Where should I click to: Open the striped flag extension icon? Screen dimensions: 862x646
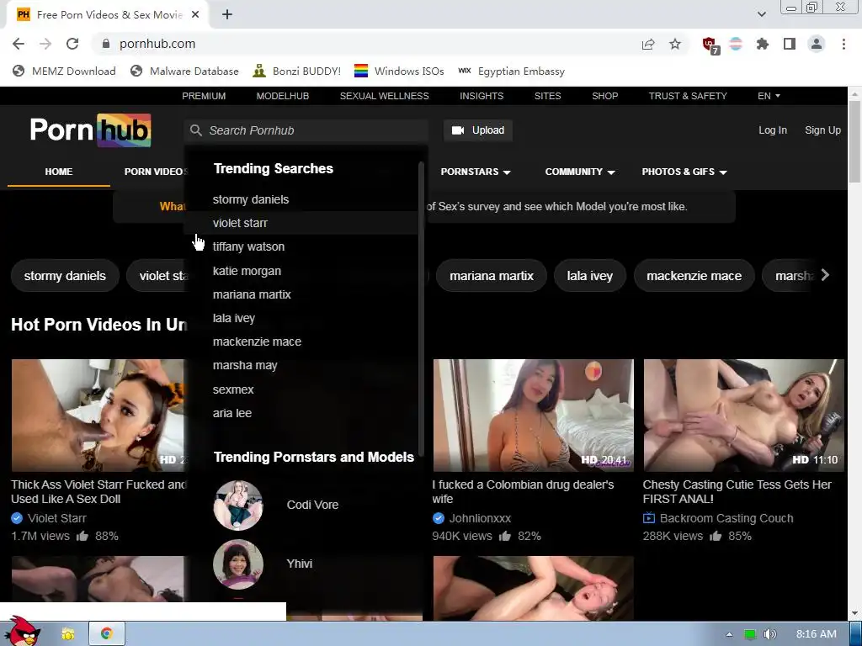[736, 44]
